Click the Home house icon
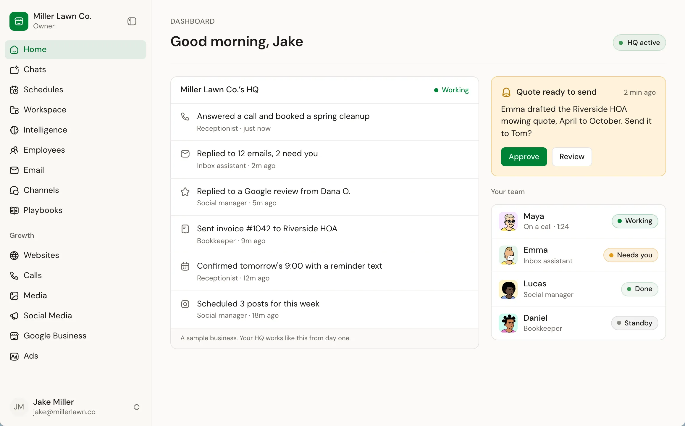 [14, 49]
